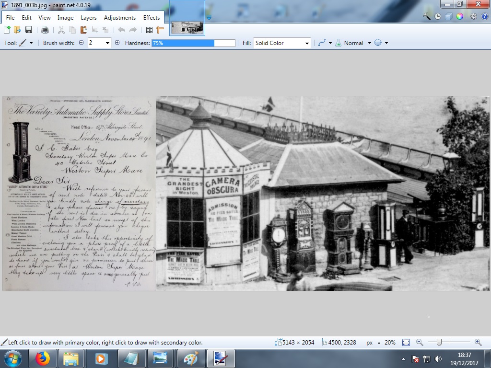Open the Adjustments menu
Screen dimensions: 491x368
[119, 17]
